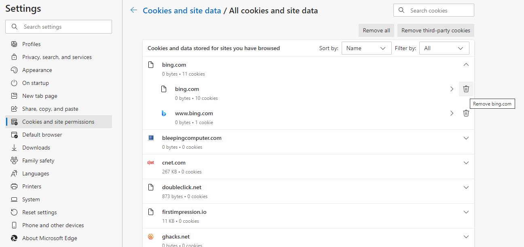
Task: Click the Remove all button
Action: pos(376,30)
